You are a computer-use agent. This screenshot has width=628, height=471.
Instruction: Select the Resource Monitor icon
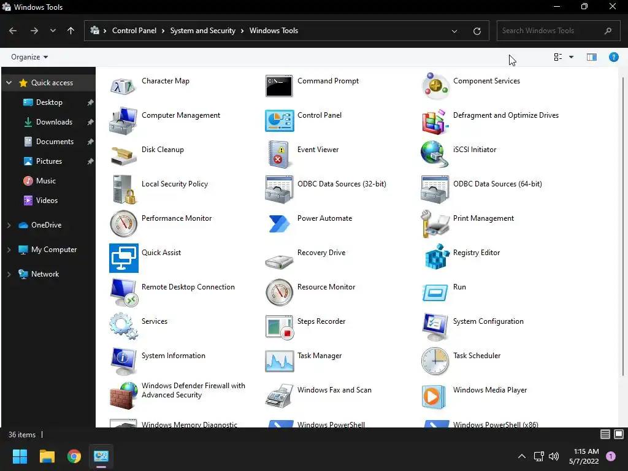[279, 293]
